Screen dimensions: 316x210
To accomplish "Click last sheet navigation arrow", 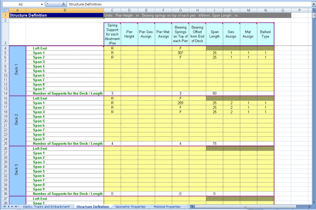I will (16, 207).
